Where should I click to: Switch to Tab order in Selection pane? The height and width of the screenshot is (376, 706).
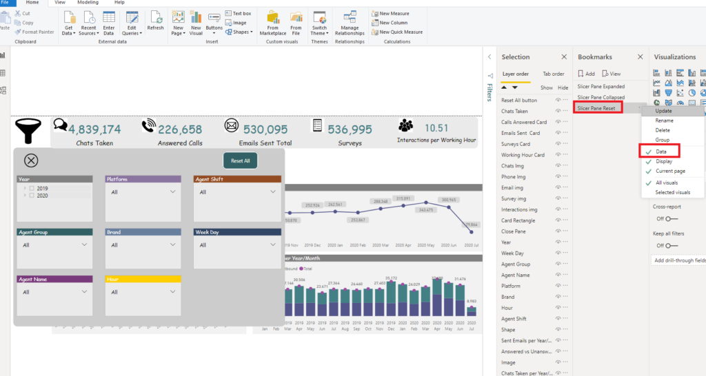(554, 74)
